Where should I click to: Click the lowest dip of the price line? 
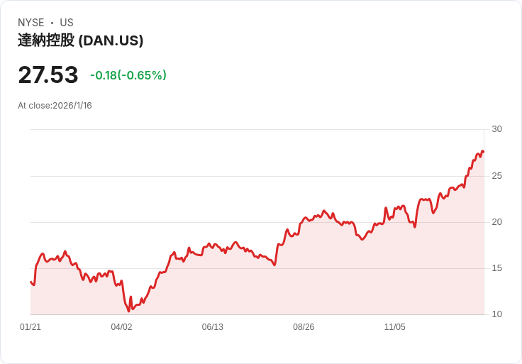pos(128,311)
